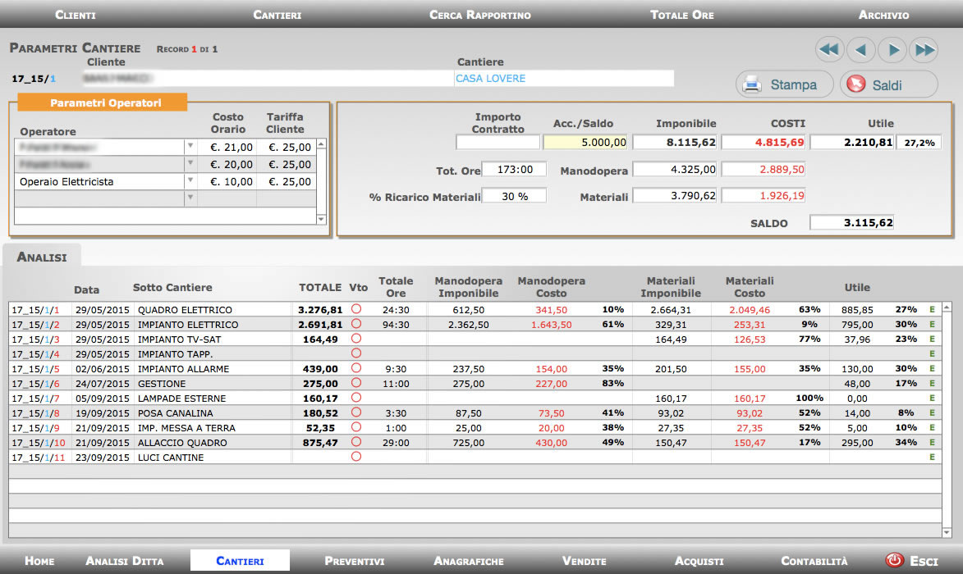Go to the first record arrow

pos(829,50)
